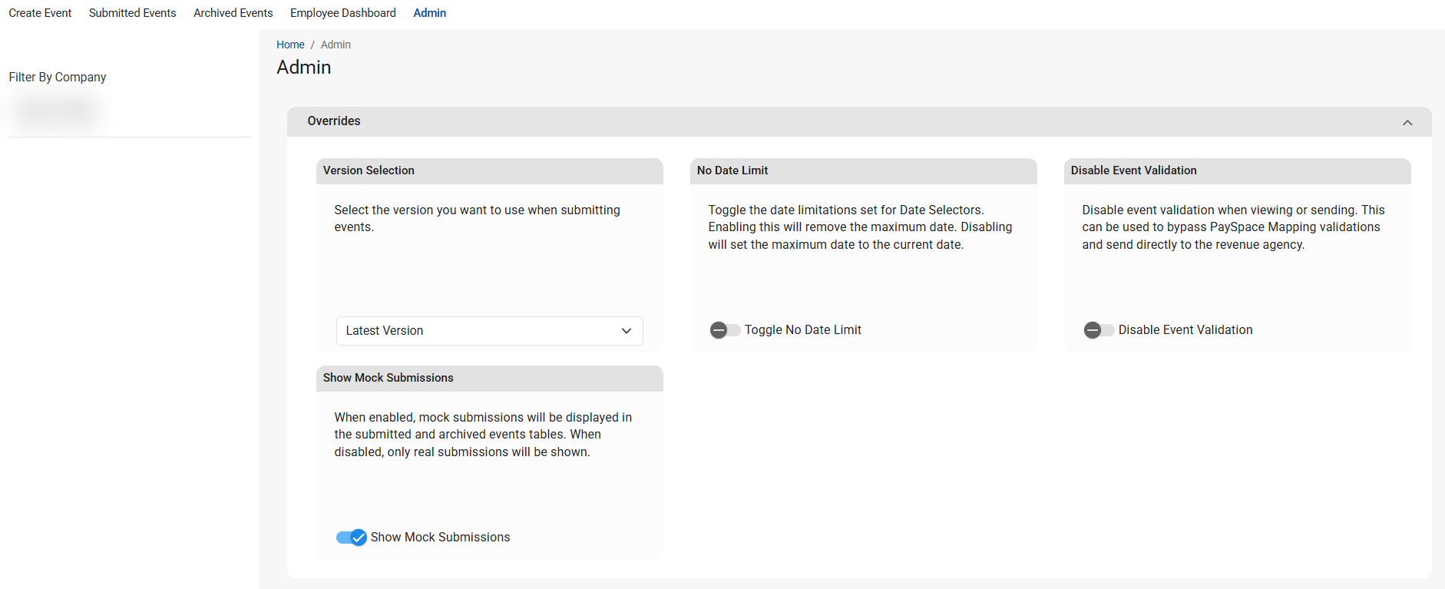
Task: Click the Overrides section header title
Action: point(334,121)
